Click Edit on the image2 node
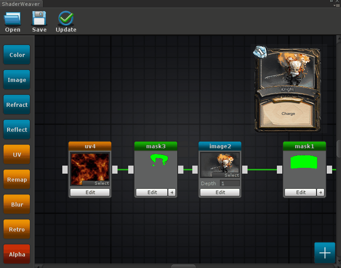This screenshot has width=341, height=268. pos(220,192)
